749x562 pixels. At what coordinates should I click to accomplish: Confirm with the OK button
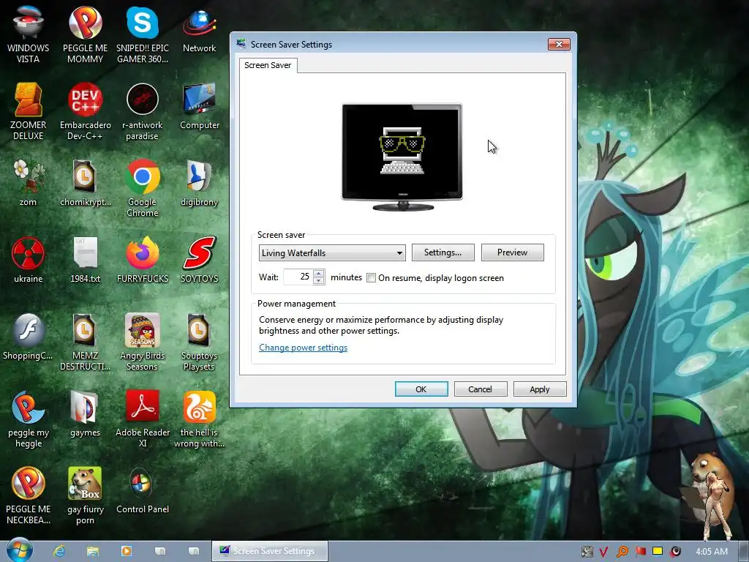tap(421, 389)
